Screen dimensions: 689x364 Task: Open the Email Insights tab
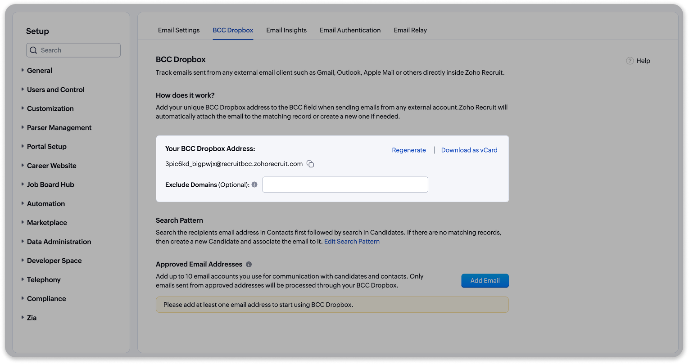[286, 30]
